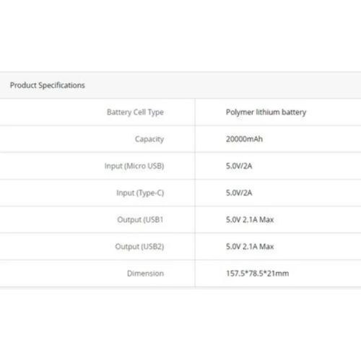The width and height of the screenshot is (361, 361).
Task: Select the Input (Type-C) label
Action: 140,193
